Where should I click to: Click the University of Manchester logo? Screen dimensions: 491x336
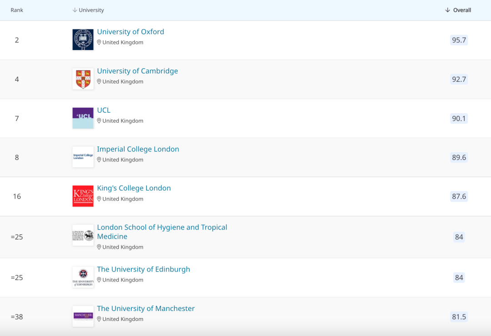pyautogui.click(x=83, y=316)
